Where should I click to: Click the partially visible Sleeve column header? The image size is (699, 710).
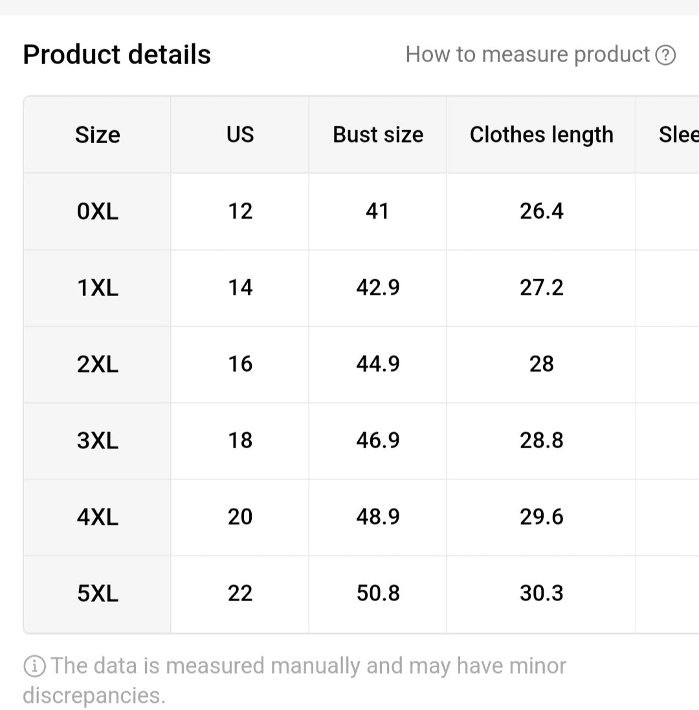coord(677,135)
